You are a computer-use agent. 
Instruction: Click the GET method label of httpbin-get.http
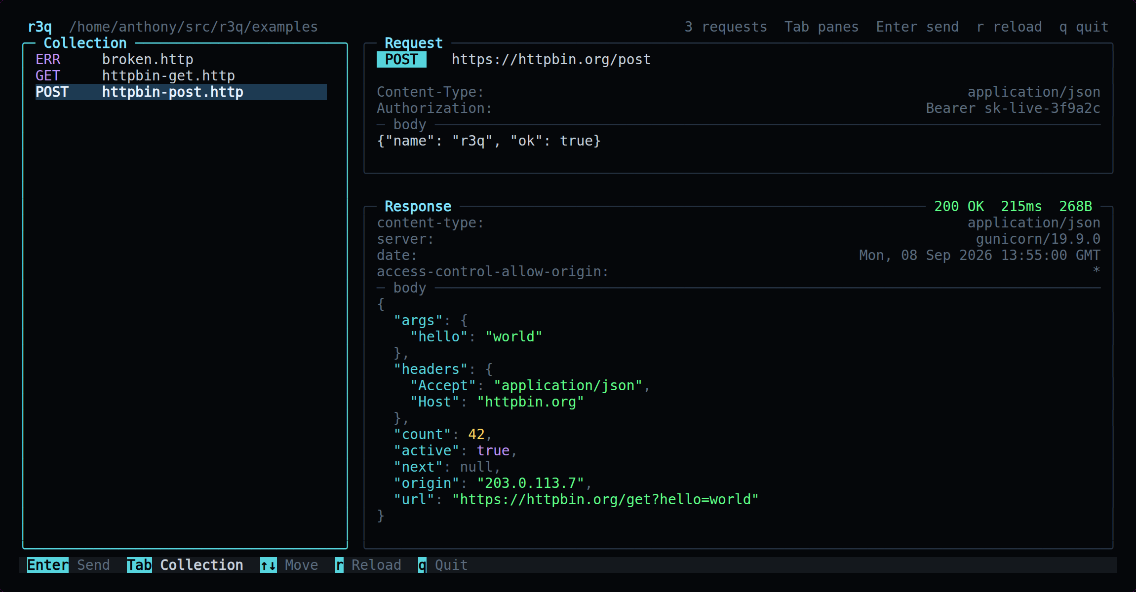tap(48, 75)
